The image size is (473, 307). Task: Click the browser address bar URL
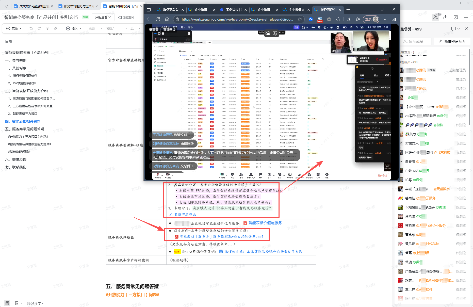(x=237, y=19)
